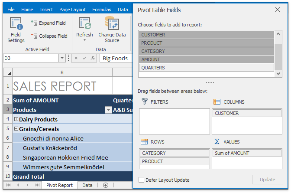Viewport: 291px width, 193px height.
Task: Click the Refresh data icon
Action: pos(84,24)
